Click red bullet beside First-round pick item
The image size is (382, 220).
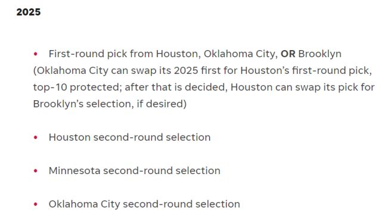tap(36, 54)
